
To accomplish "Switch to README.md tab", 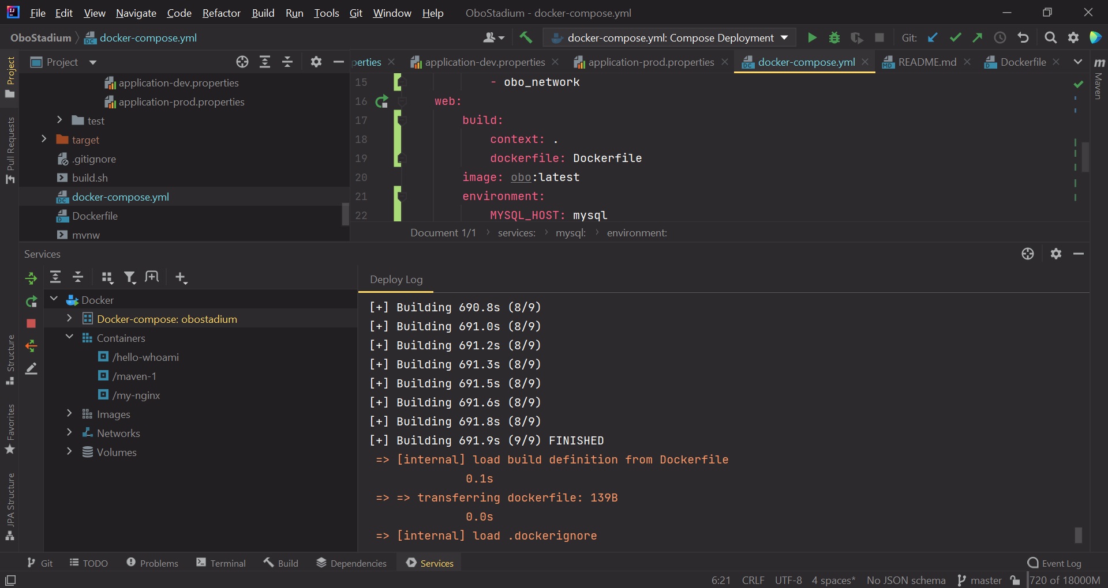I will [x=927, y=62].
